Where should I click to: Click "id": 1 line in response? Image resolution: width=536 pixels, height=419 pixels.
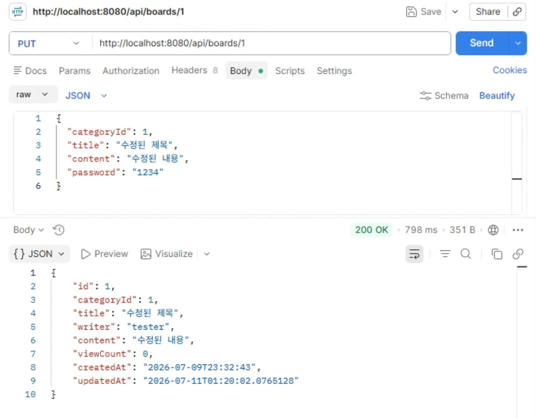[93, 286]
